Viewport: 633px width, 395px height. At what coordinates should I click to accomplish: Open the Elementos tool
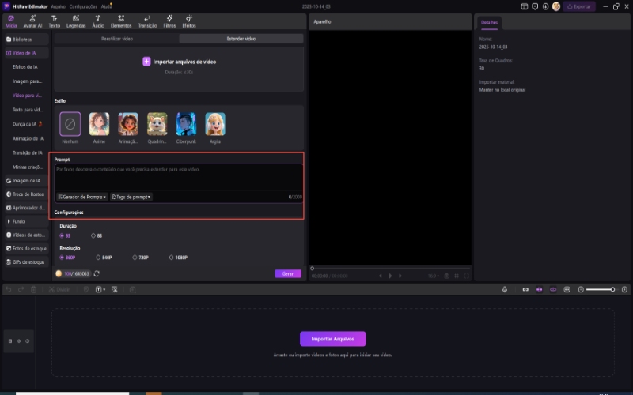pos(121,21)
